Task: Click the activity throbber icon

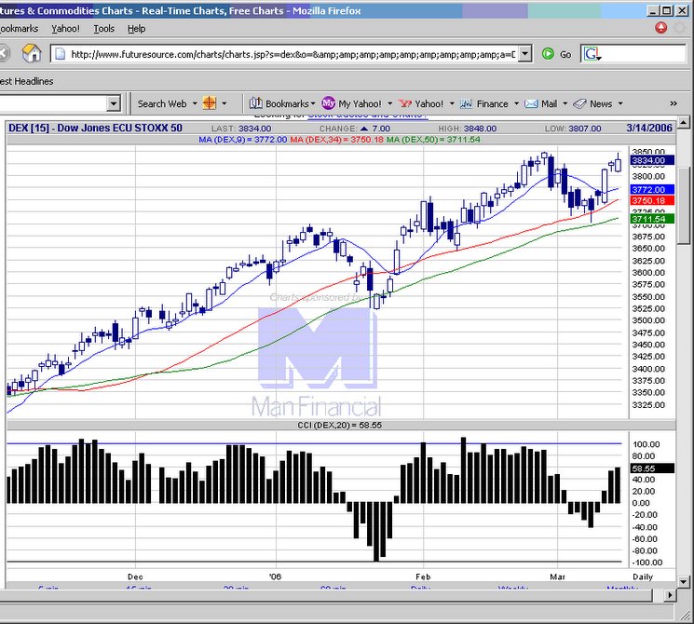Action: [679, 28]
